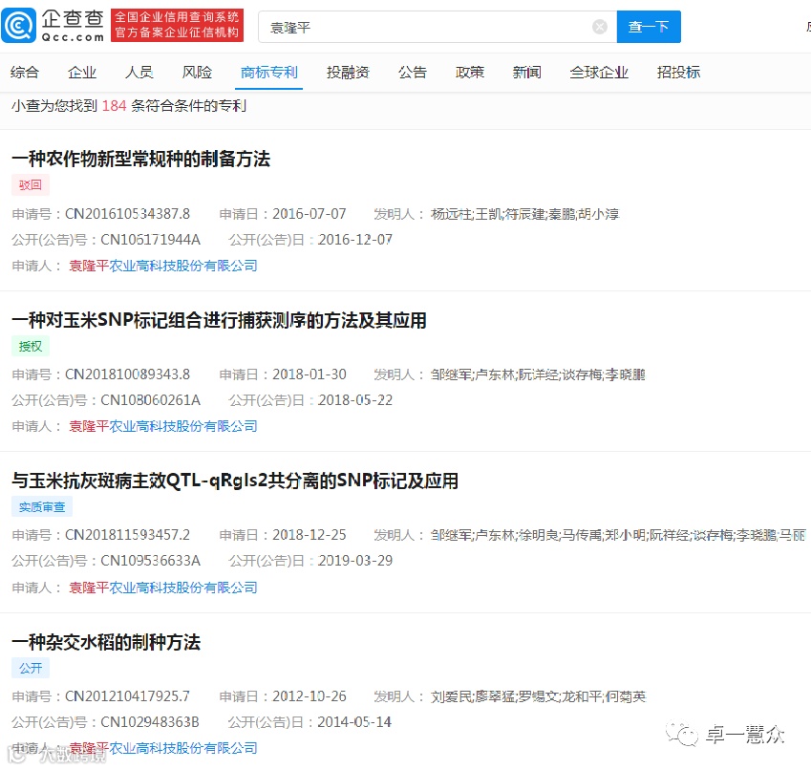Click application number CN201811593457.2
Image resolution: width=811 pixels, height=770 pixels.
(127, 535)
